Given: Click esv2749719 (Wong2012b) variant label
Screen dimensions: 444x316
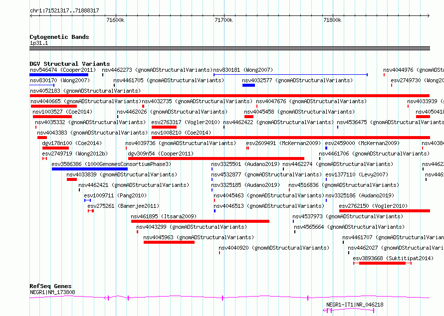Looking at the screenshot, I should (x=75, y=154).
